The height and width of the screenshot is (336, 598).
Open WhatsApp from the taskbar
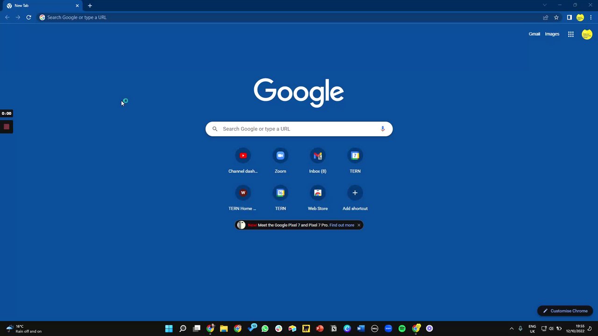[x=265, y=329]
